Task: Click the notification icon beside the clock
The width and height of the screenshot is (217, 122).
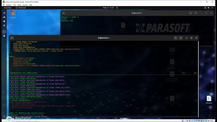Action: 117,8
